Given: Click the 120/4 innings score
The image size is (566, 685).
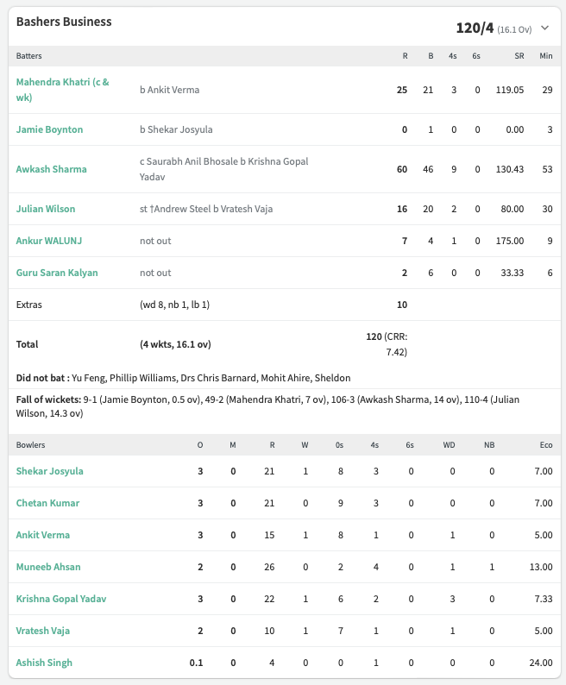Looking at the screenshot, I should pos(475,28).
